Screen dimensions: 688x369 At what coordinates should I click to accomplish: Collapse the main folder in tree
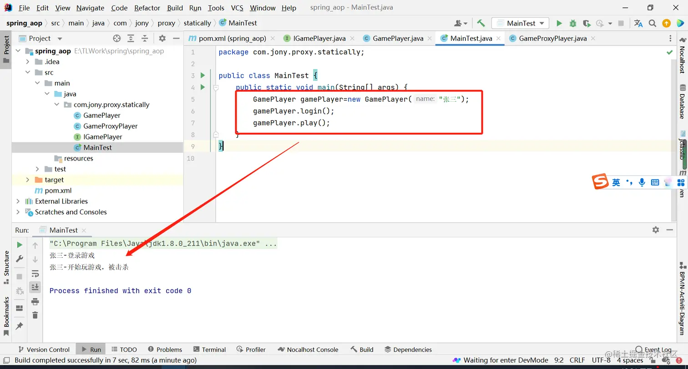point(37,83)
